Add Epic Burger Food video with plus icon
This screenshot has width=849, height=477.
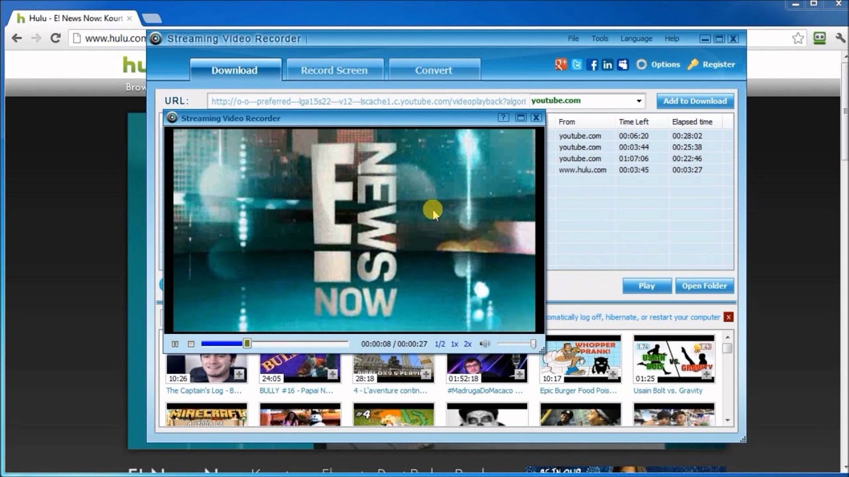614,374
